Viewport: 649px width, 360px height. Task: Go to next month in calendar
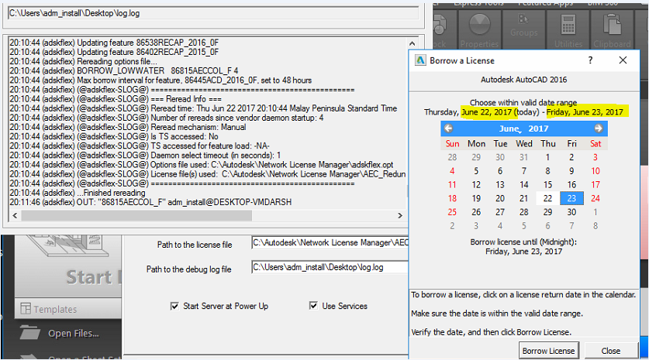click(x=598, y=128)
